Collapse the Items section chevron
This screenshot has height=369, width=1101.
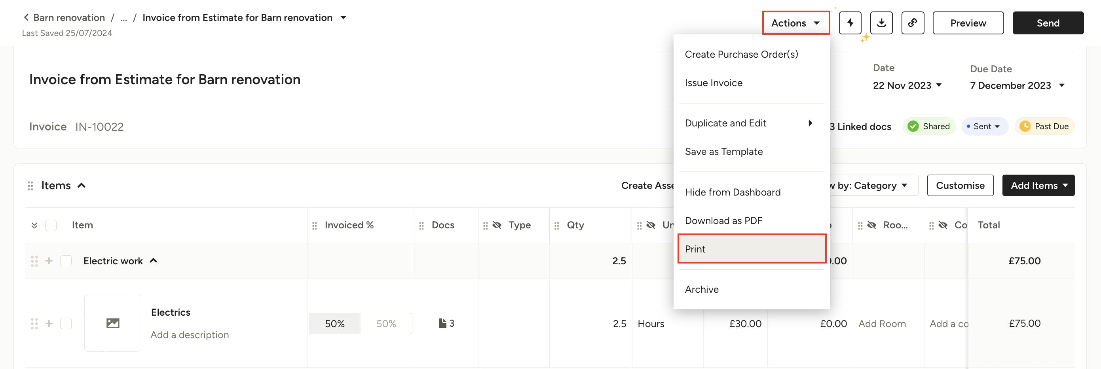pos(82,185)
